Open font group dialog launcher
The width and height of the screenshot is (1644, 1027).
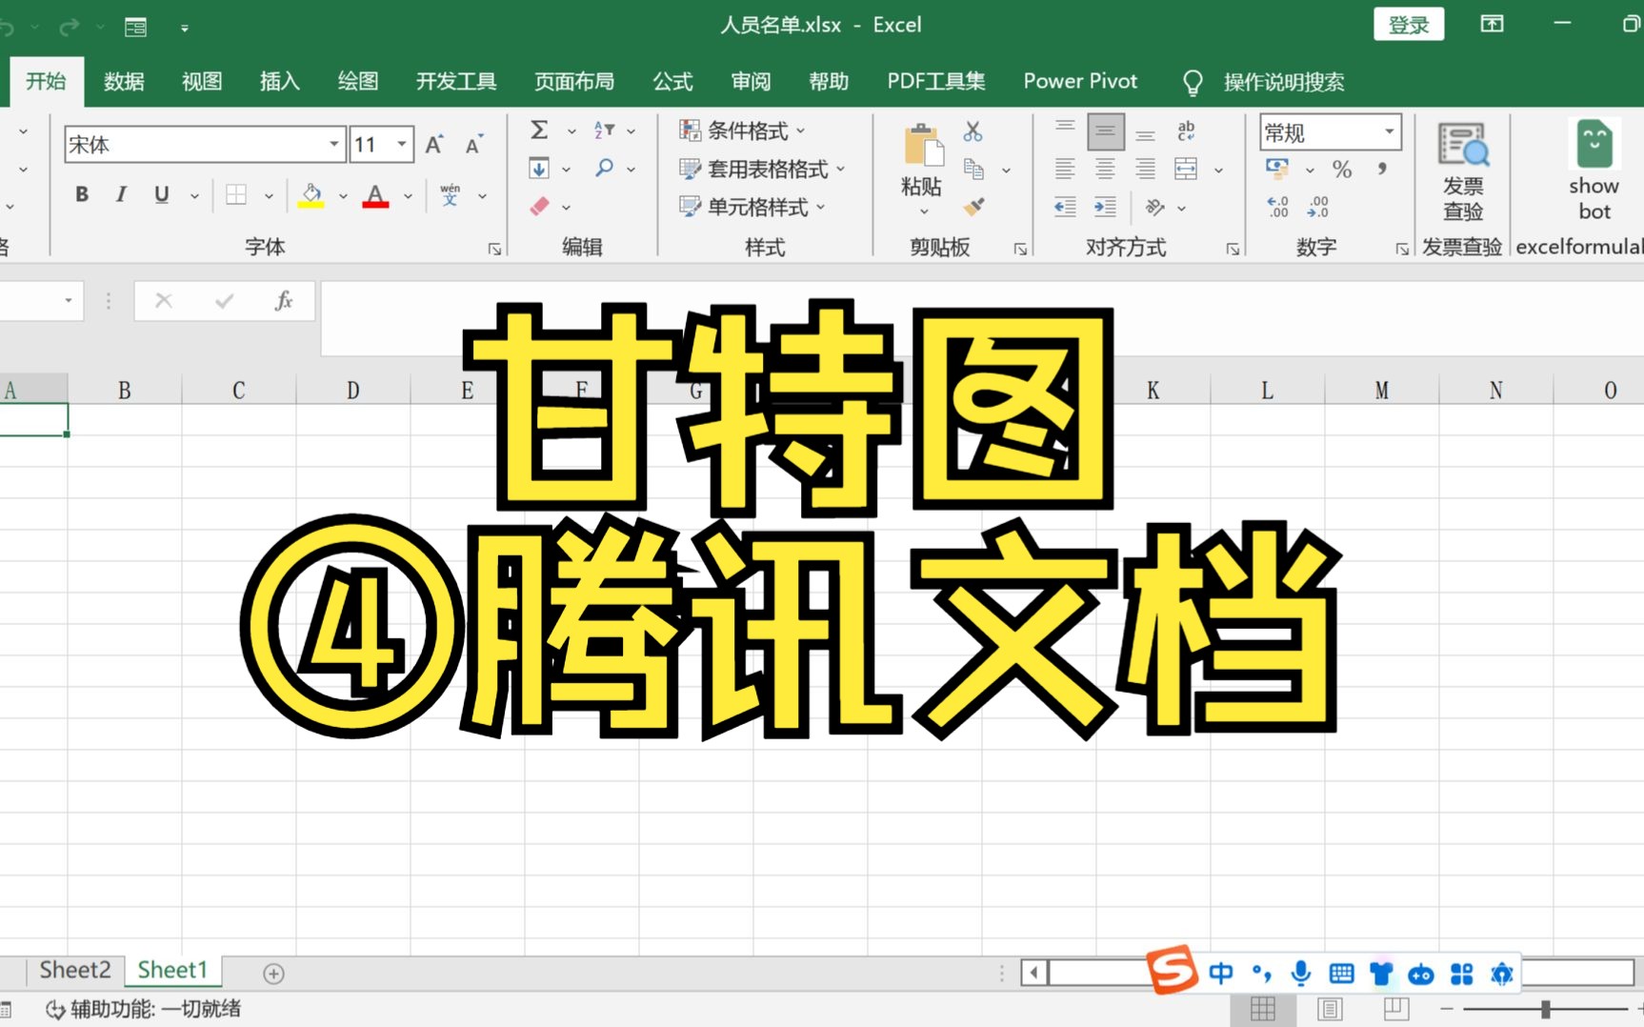pyautogui.click(x=494, y=249)
